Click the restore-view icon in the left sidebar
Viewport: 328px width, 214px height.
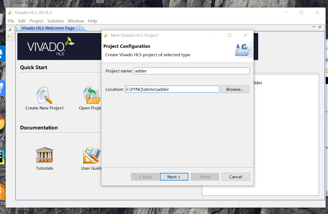(10, 30)
